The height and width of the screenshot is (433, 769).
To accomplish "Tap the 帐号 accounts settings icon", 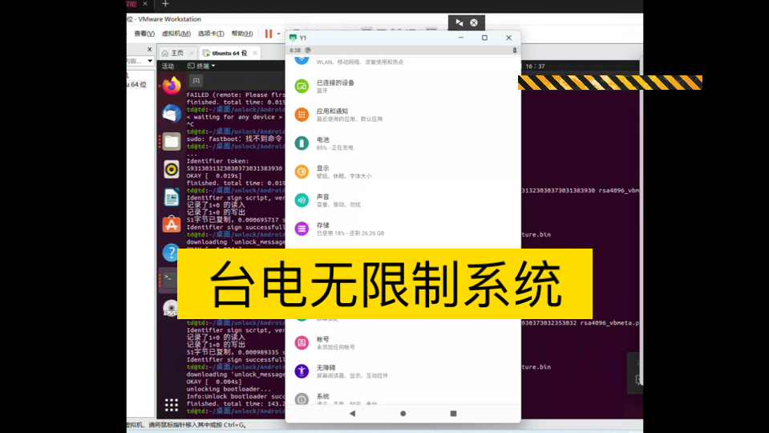I will [x=302, y=342].
